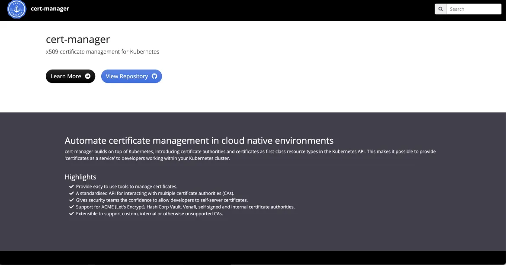The width and height of the screenshot is (506, 265).
Task: Click the checkmark beside the ACME support highlight
Action: coord(71,207)
